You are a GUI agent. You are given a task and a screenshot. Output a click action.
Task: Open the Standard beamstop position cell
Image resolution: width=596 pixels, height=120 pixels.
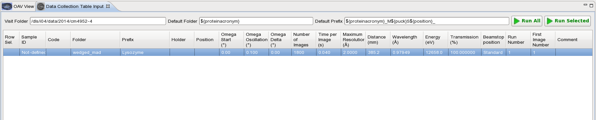494,52
